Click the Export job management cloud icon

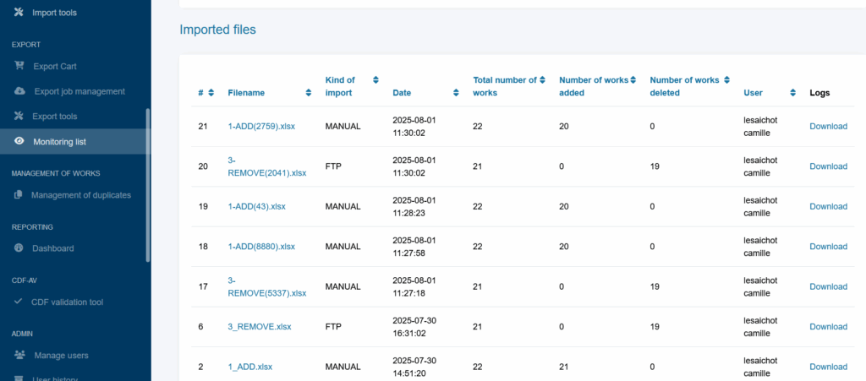[x=19, y=91]
